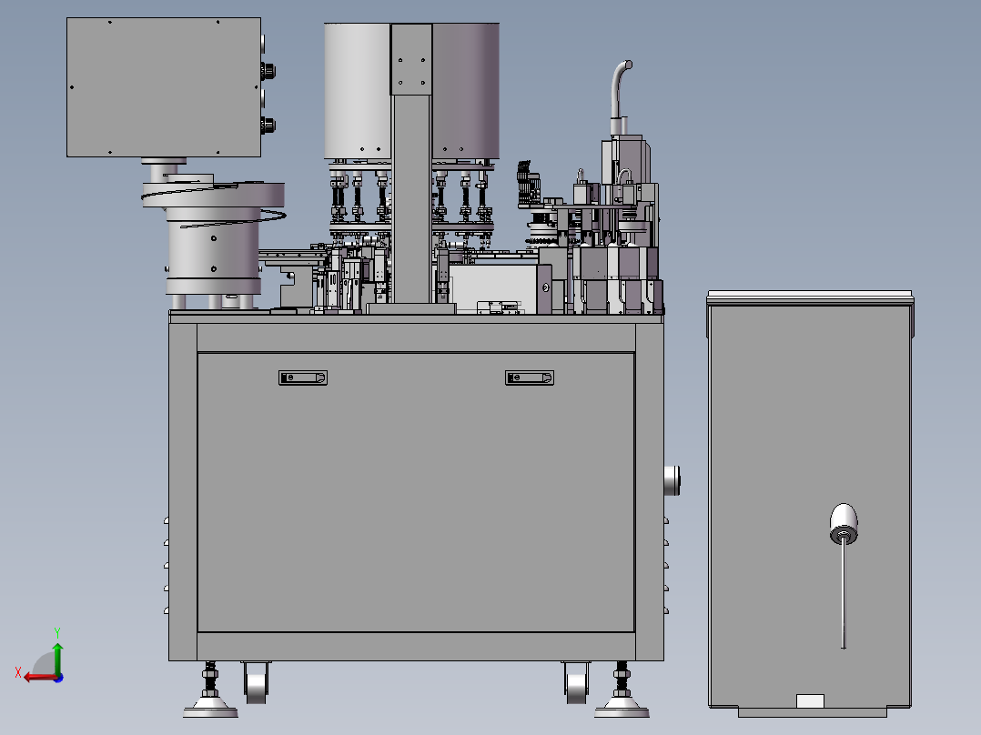Pick the right caster wheel
This screenshot has height=735, width=981.
[575, 682]
